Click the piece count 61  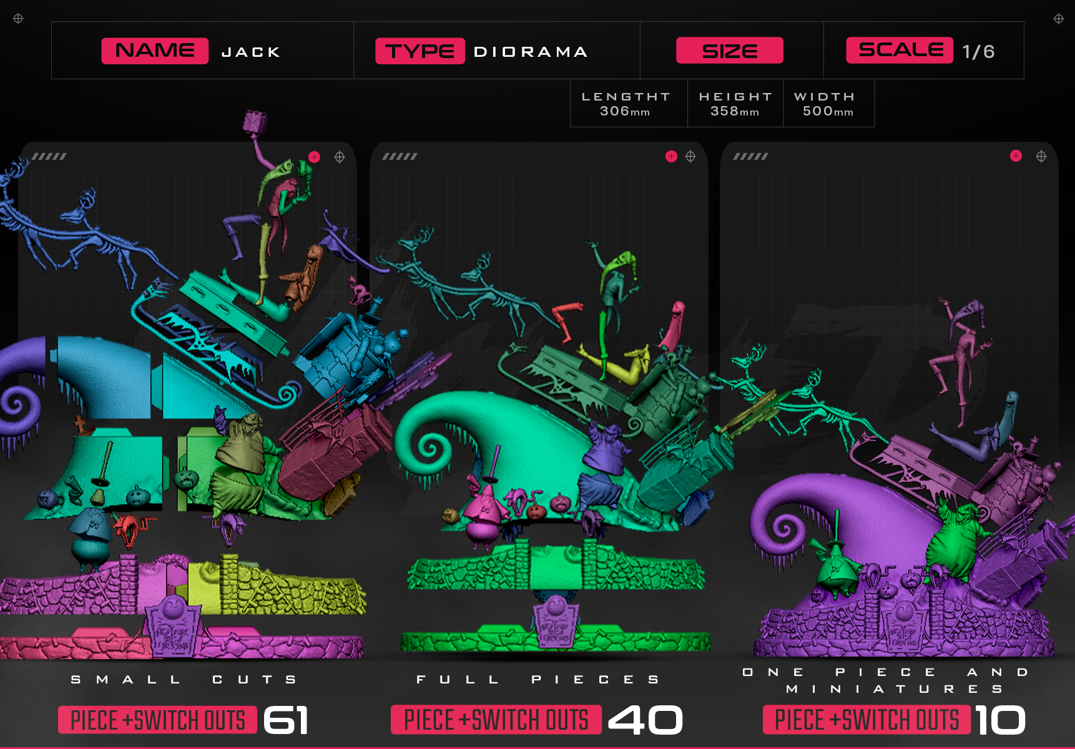(x=286, y=720)
